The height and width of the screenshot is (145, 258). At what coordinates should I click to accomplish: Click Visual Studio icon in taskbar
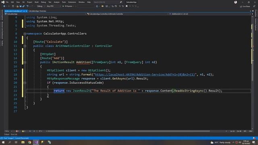tap(36, 142)
